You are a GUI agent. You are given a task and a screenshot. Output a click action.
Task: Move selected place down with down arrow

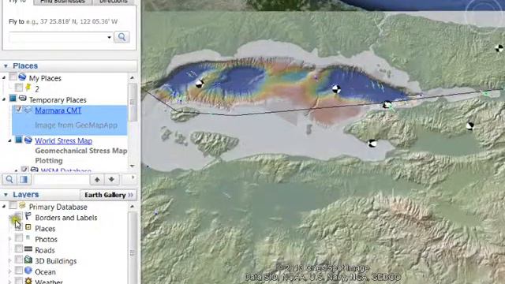[111, 179]
